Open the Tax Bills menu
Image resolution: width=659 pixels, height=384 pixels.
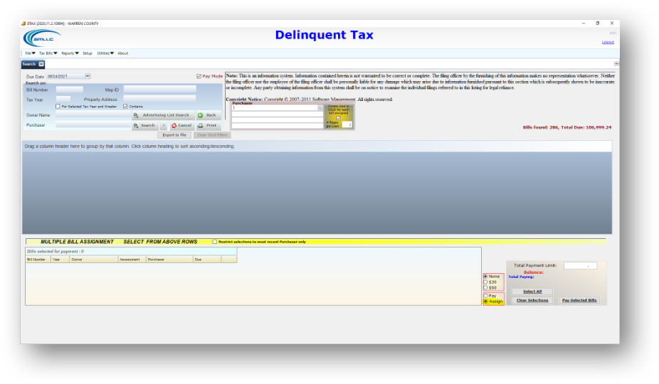point(48,53)
